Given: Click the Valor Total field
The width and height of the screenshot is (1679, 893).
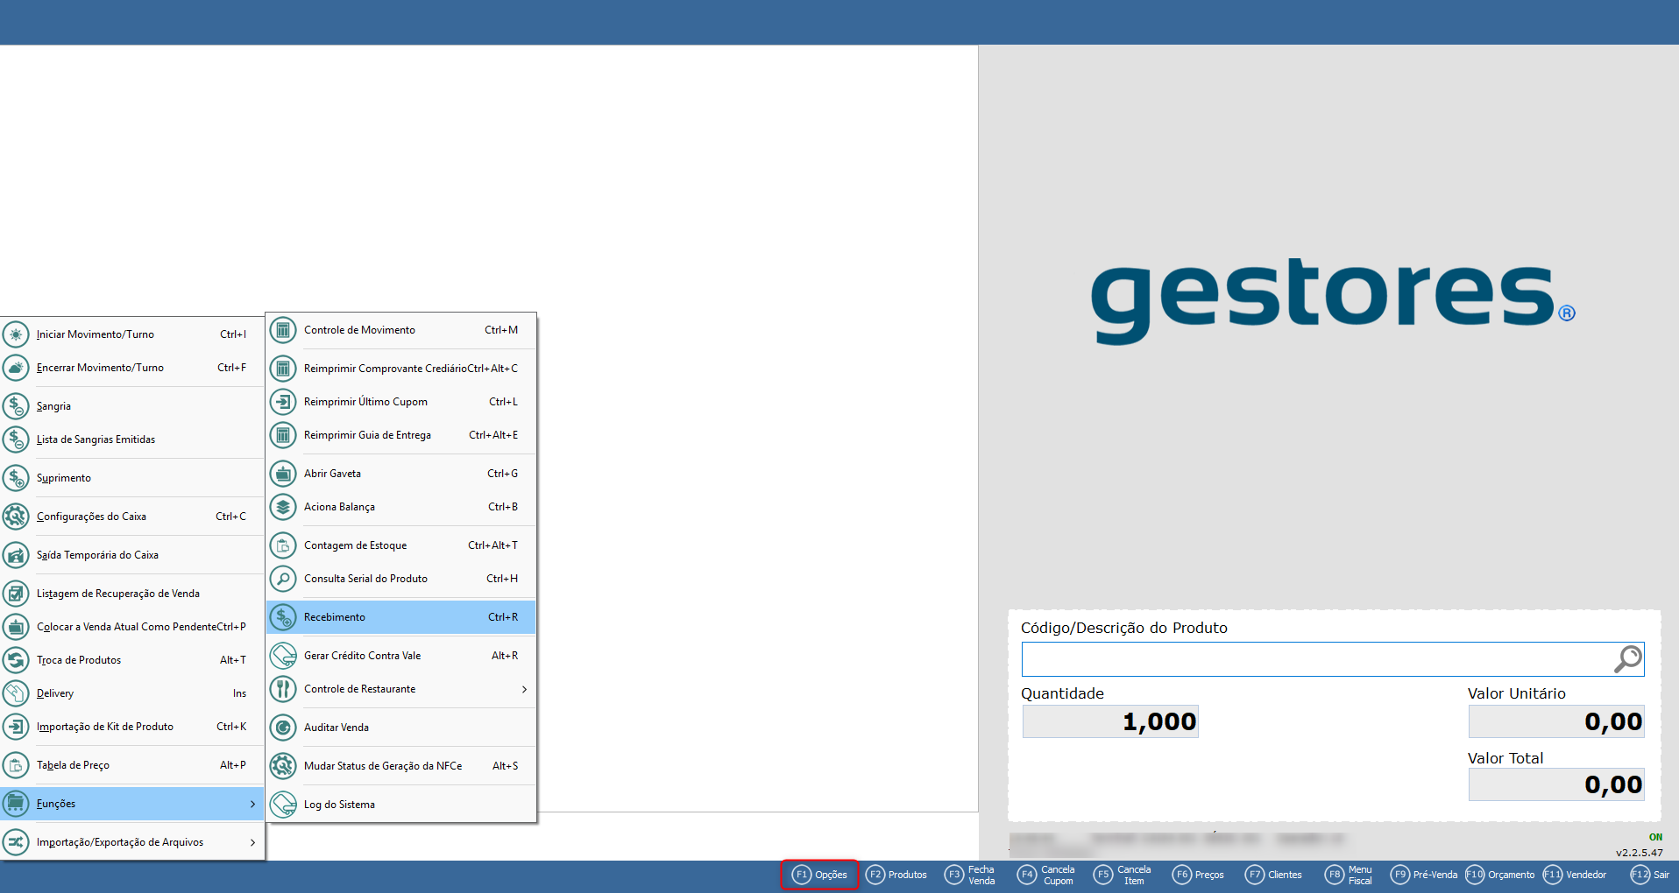Looking at the screenshot, I should click(x=1556, y=784).
